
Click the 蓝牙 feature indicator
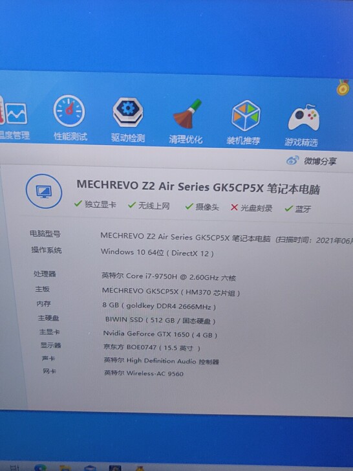pyautogui.click(x=298, y=209)
